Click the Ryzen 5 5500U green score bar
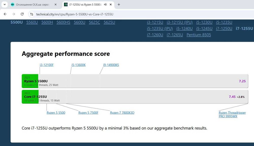Screen dimensions: 254x146 30,81
